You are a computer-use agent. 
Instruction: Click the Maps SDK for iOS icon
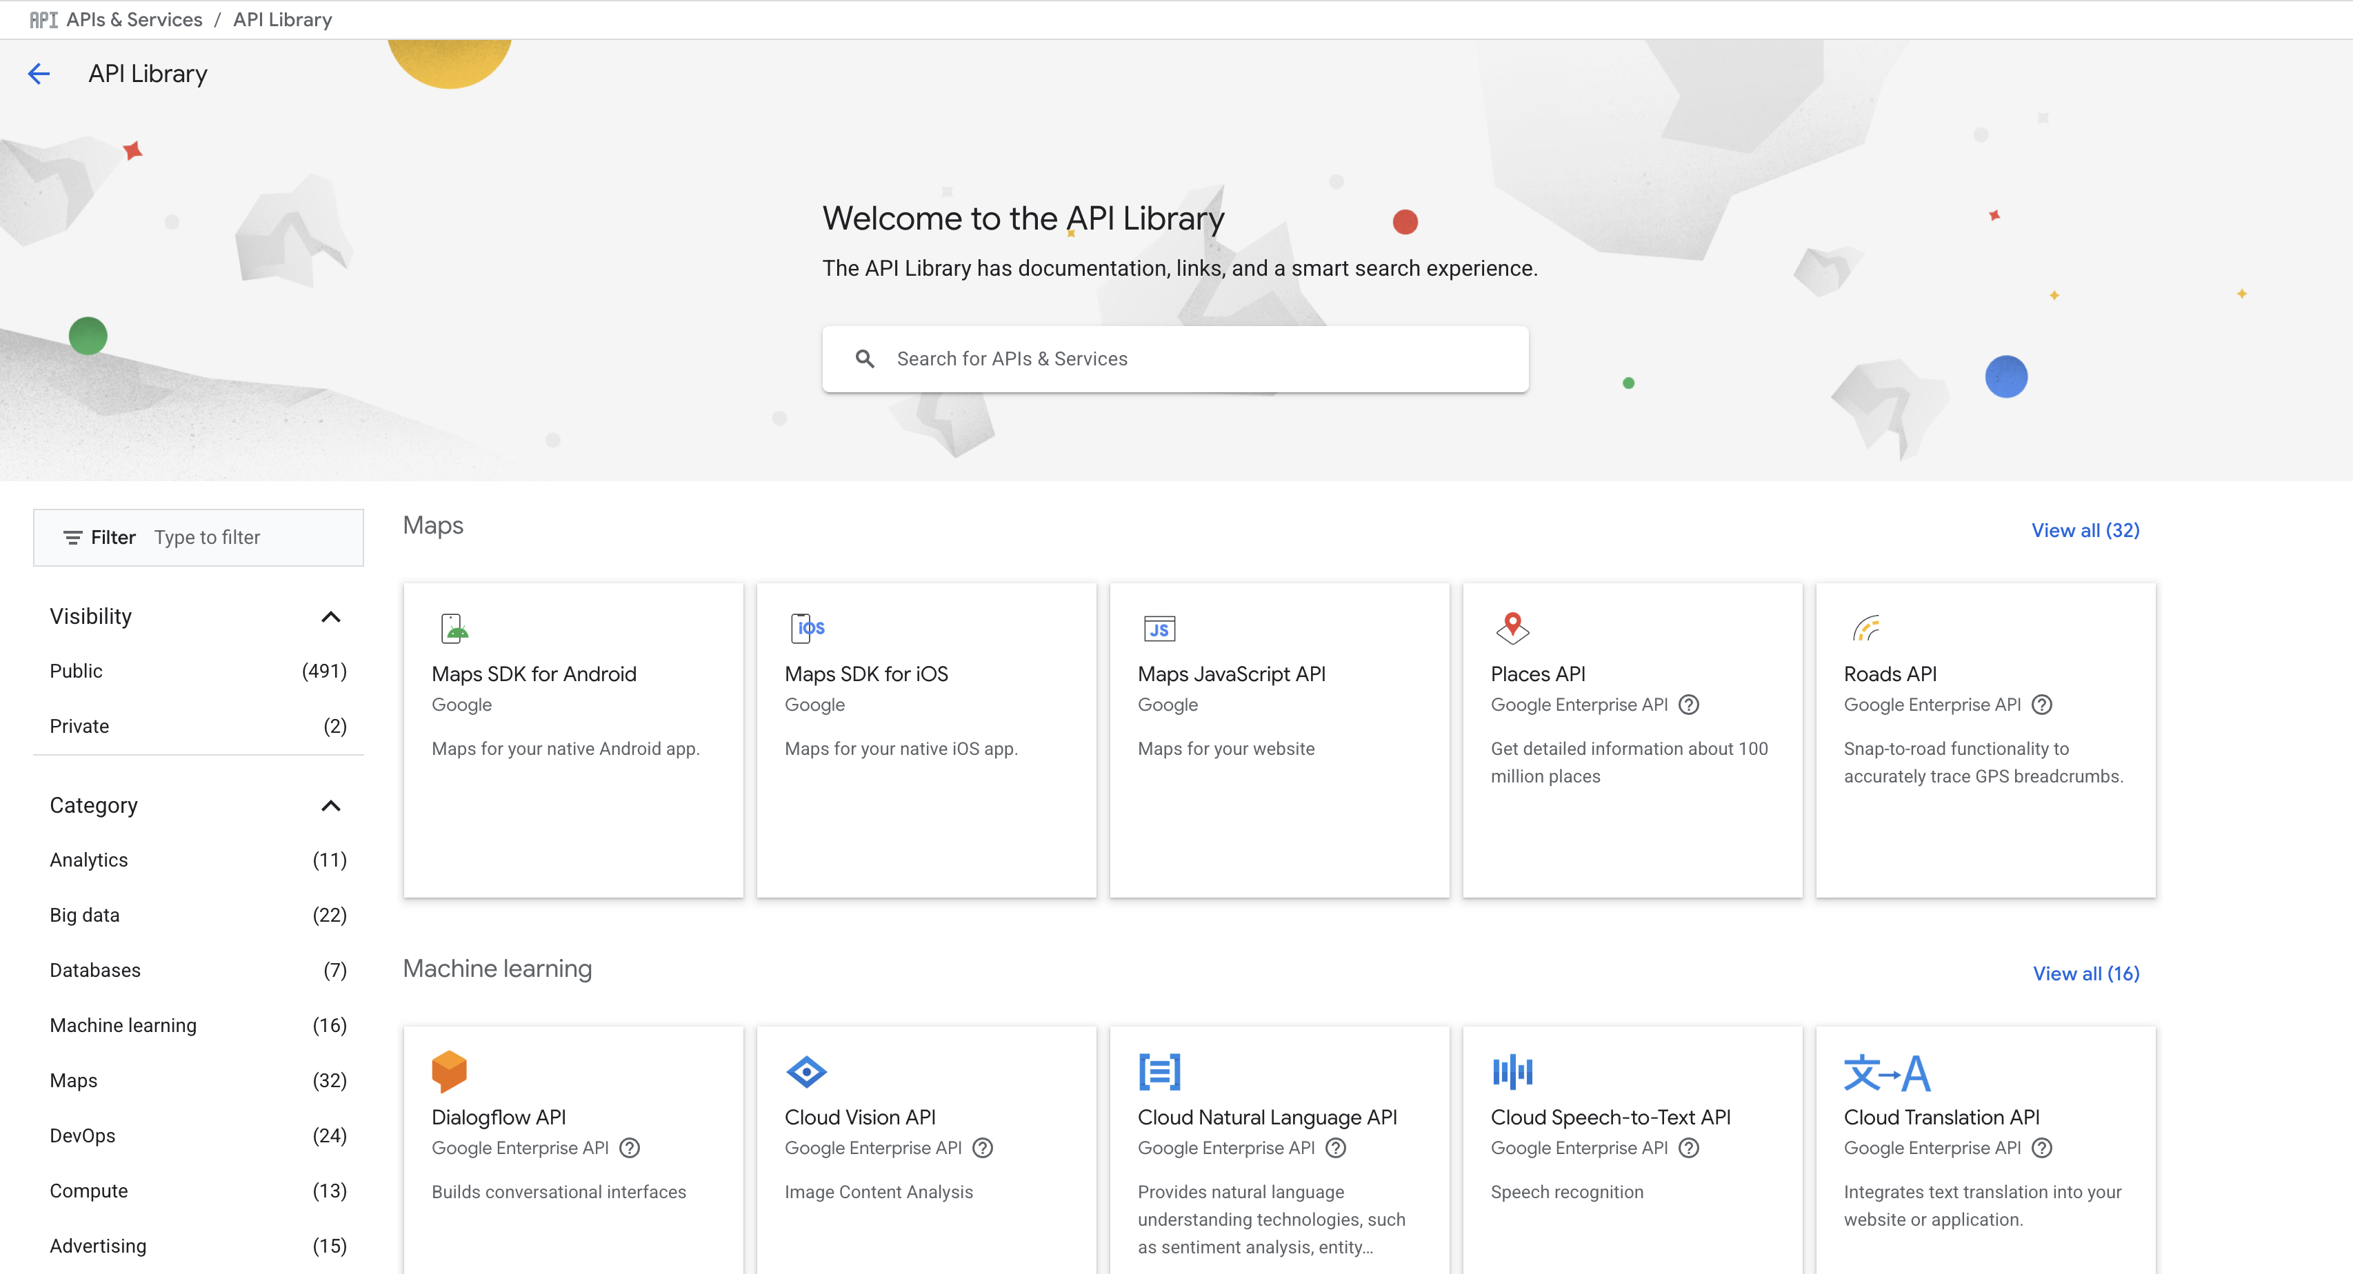pyautogui.click(x=807, y=628)
